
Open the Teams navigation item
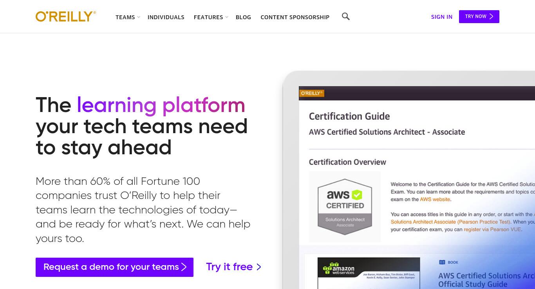[x=125, y=17]
